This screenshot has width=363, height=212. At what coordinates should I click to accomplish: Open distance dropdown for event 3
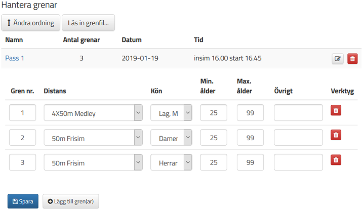(93, 162)
